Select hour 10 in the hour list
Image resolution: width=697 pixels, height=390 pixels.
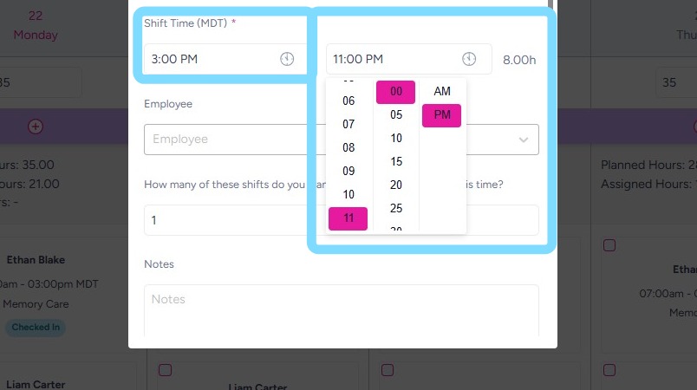pyautogui.click(x=348, y=195)
